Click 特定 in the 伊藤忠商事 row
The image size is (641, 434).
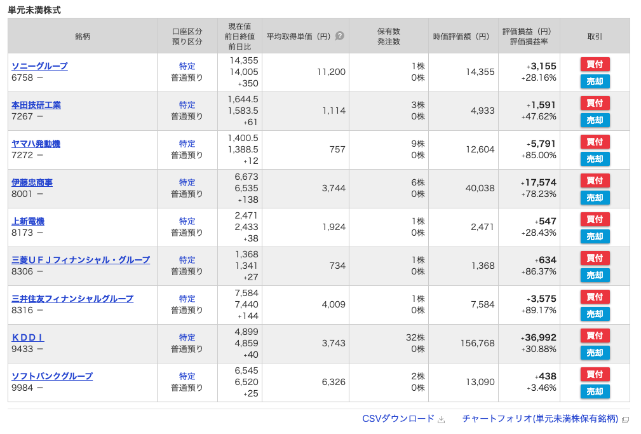pyautogui.click(x=187, y=182)
